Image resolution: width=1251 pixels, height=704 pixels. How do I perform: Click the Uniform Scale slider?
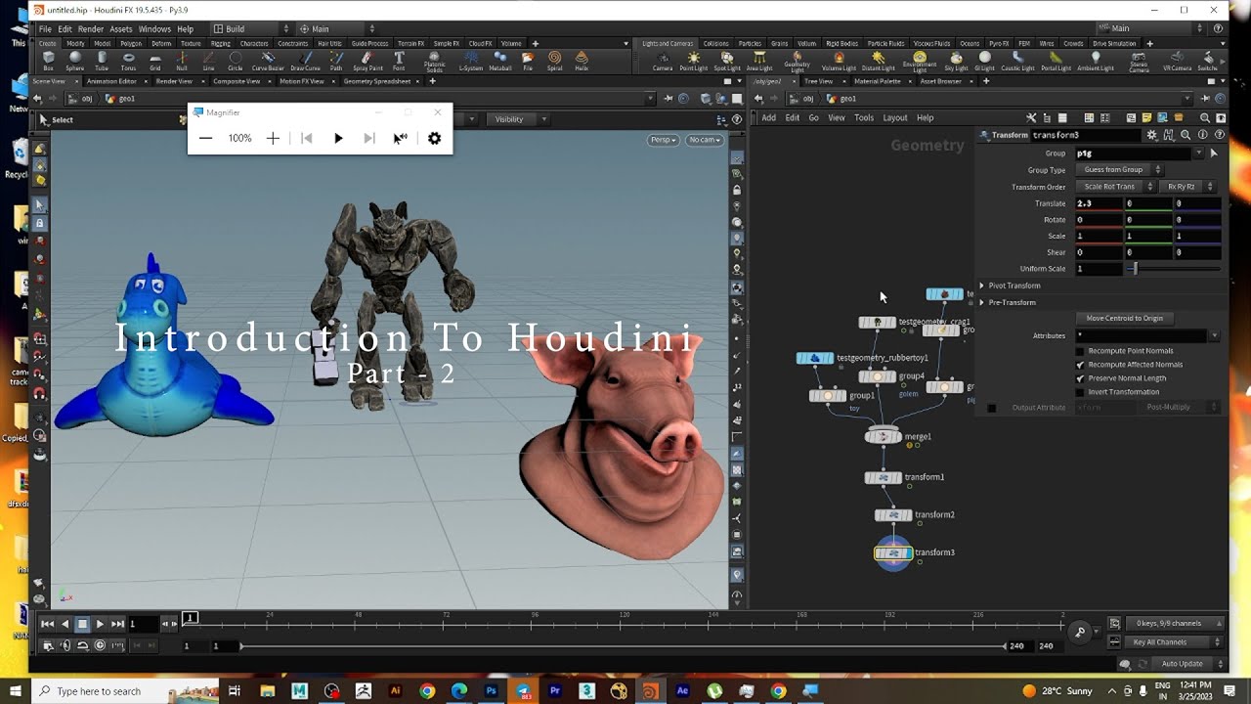[1173, 268]
